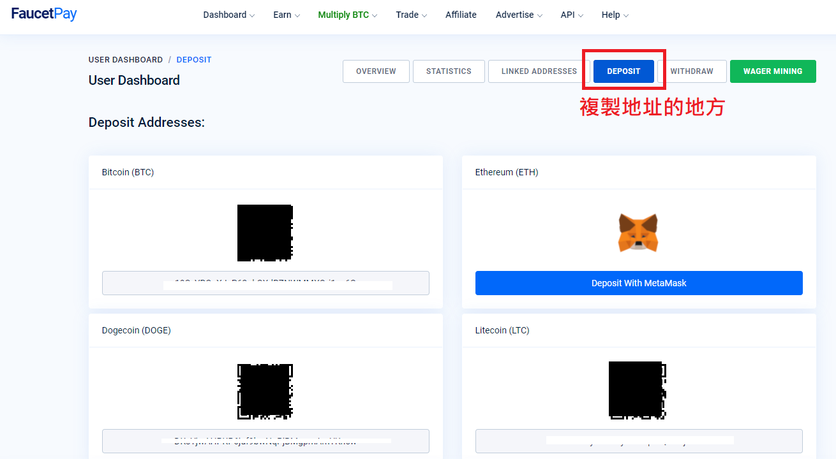The height and width of the screenshot is (459, 836).
Task: Expand the API menu
Action: pyautogui.click(x=572, y=15)
